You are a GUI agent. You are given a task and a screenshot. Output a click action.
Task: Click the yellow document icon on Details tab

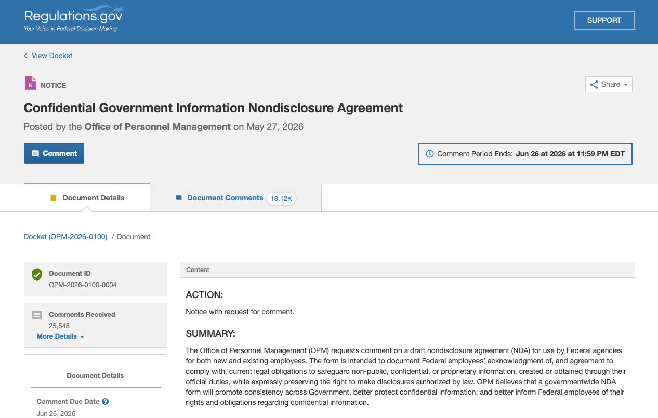click(53, 198)
